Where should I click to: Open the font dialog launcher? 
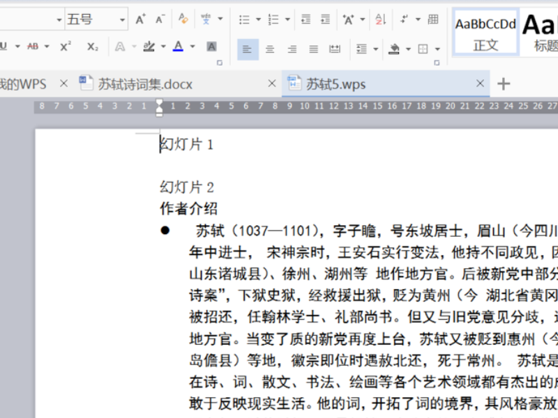point(220,63)
